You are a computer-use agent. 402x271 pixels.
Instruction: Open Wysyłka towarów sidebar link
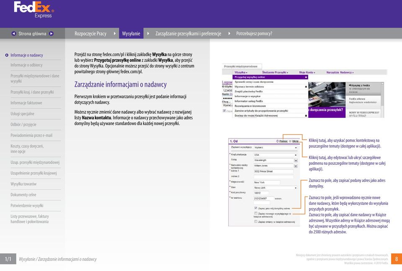tap(23, 184)
